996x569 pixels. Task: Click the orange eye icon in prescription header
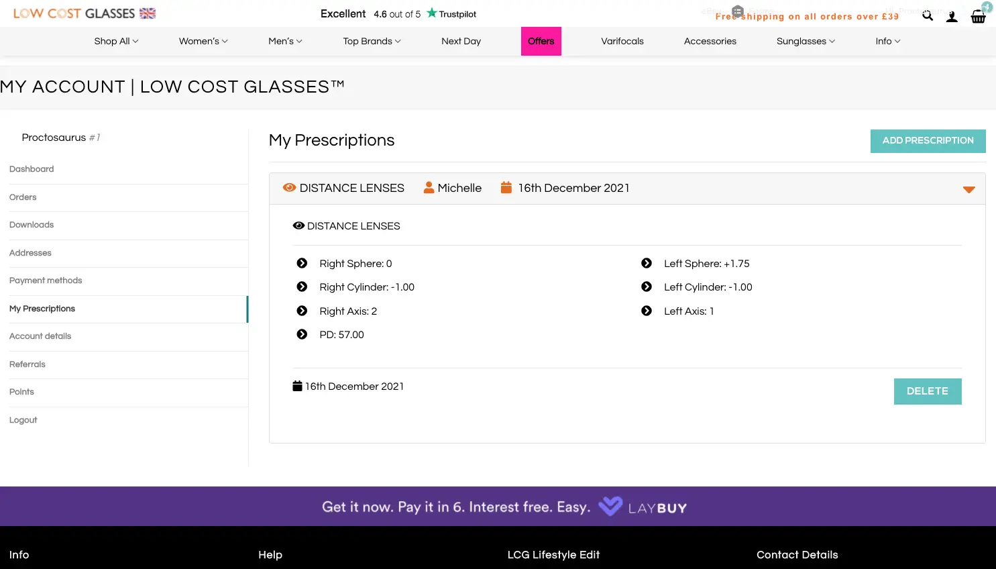coord(289,188)
